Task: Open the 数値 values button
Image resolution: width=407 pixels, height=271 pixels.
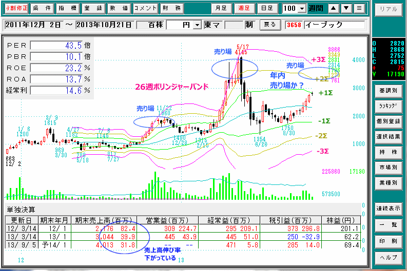Action: [119, 8]
